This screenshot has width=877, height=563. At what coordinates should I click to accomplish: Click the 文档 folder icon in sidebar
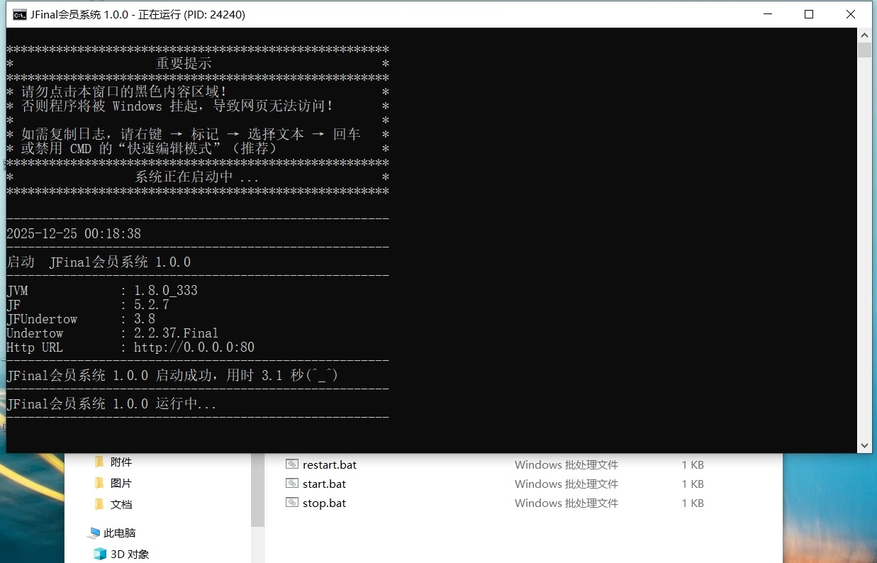click(x=99, y=505)
